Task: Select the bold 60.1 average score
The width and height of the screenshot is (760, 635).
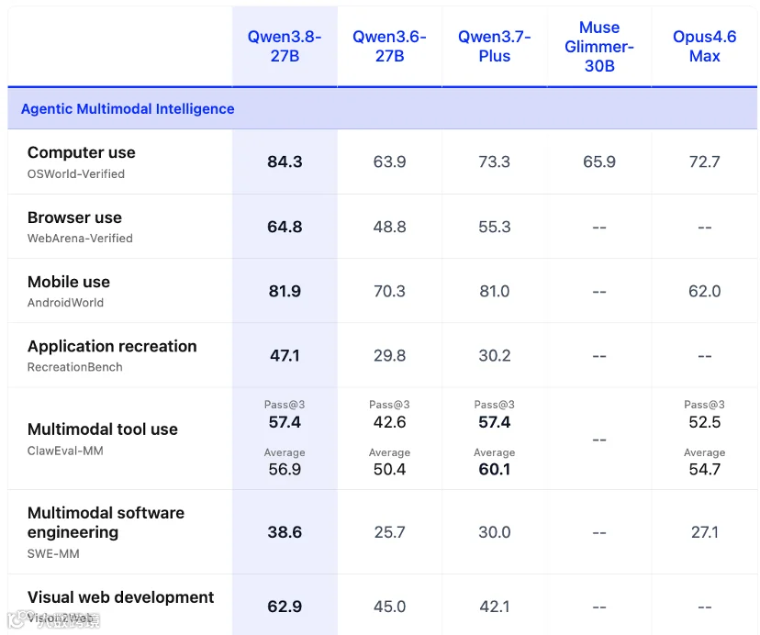Action: (495, 469)
